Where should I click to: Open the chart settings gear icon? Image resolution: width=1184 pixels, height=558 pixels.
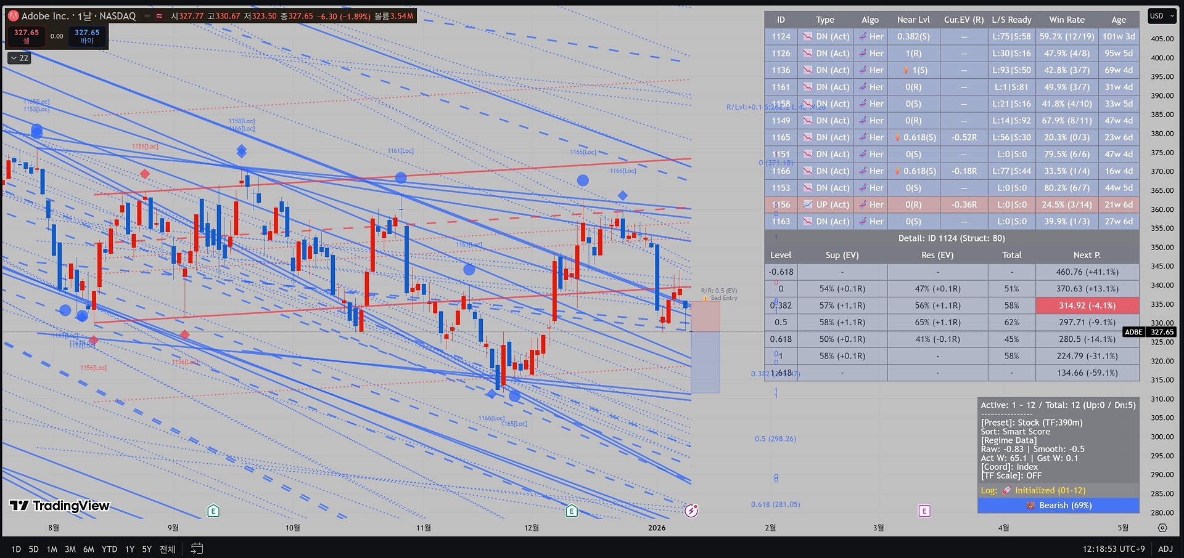[x=1162, y=528]
